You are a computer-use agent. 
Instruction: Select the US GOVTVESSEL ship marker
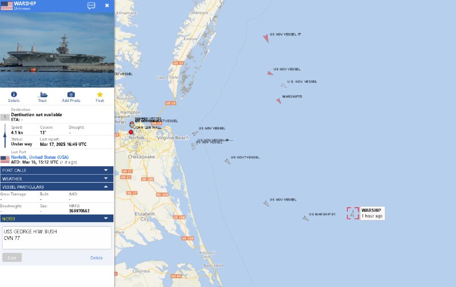point(227,161)
